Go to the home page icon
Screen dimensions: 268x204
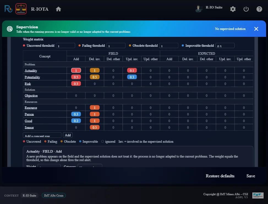pos(58,9)
